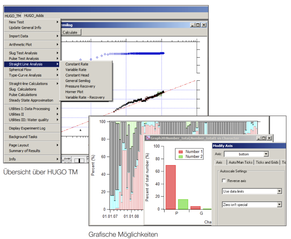This screenshot has height=239, width=291.
Task: Switch to the Axis tab
Action: tap(219, 162)
